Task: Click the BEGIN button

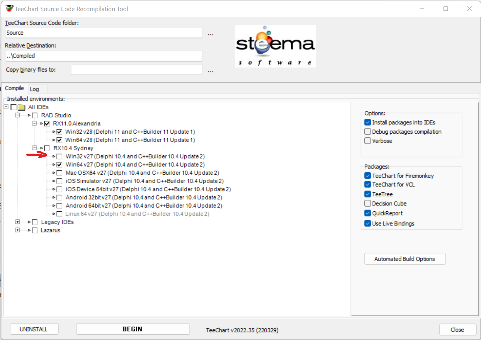Action: coord(132,329)
